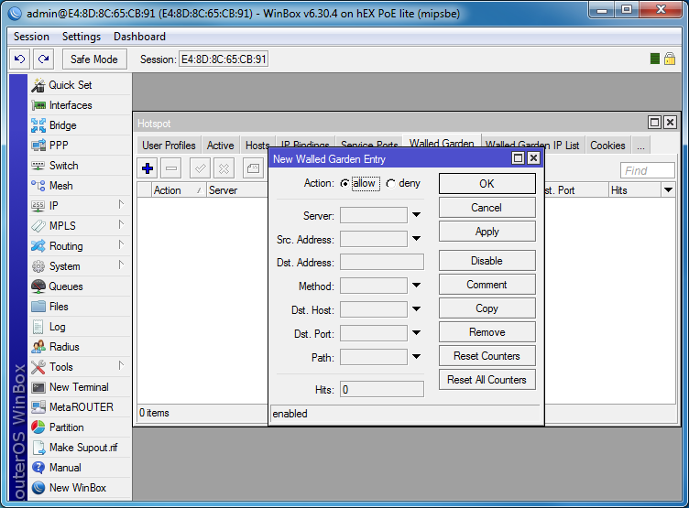Image resolution: width=689 pixels, height=508 pixels.
Task: Click the Undo arrow icon
Action: pos(20,59)
